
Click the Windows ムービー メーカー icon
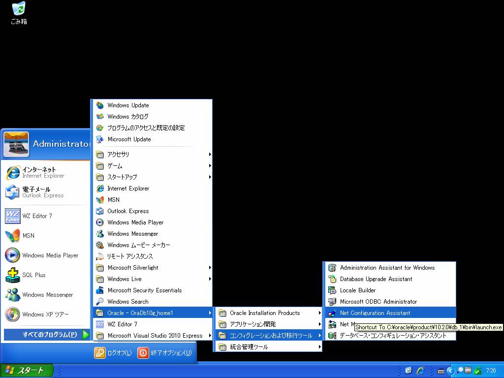point(100,245)
